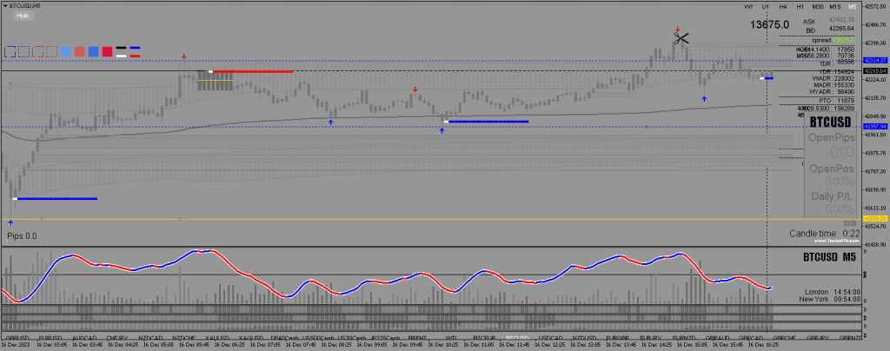
Task: Switch to the M15 timeframe
Action: point(834,7)
